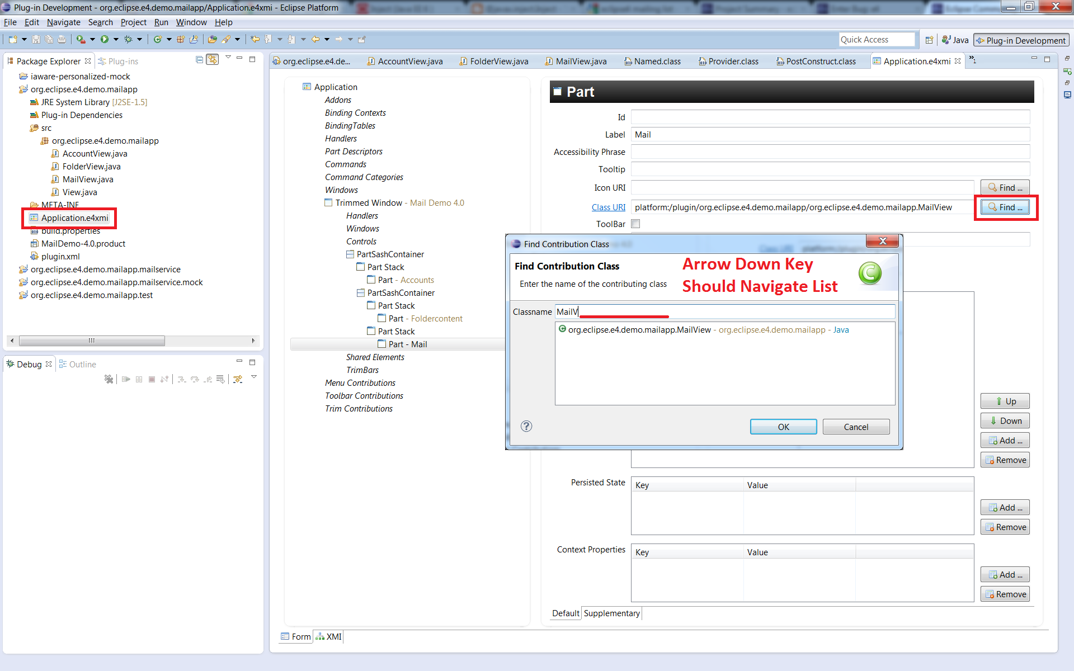
Task: Click the Save All toolbar icon
Action: coord(49,39)
